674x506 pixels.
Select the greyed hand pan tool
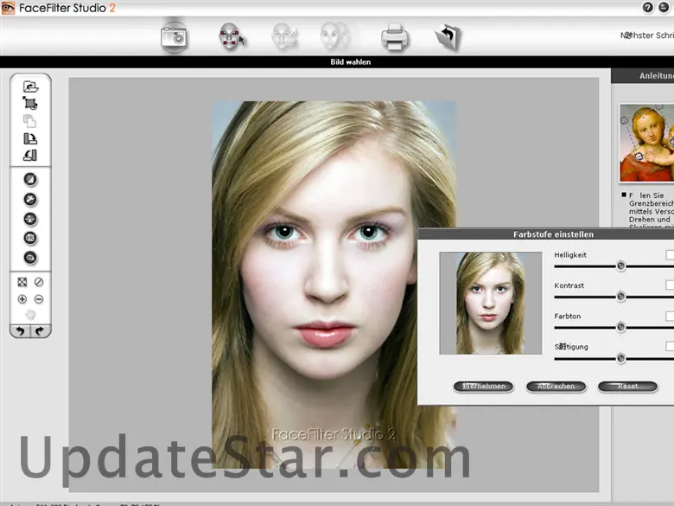tap(30, 315)
